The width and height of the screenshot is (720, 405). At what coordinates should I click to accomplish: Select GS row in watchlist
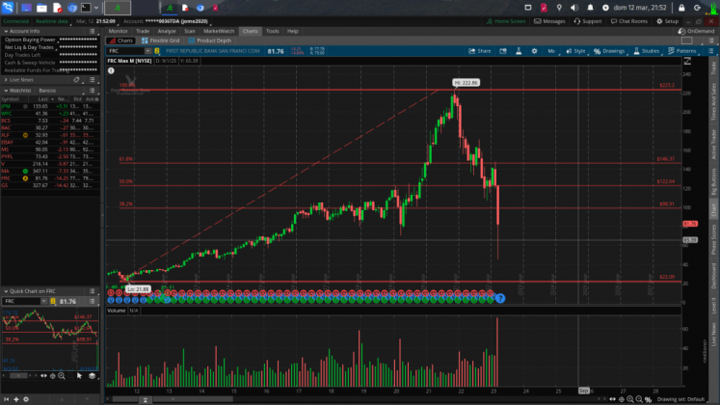pos(50,185)
